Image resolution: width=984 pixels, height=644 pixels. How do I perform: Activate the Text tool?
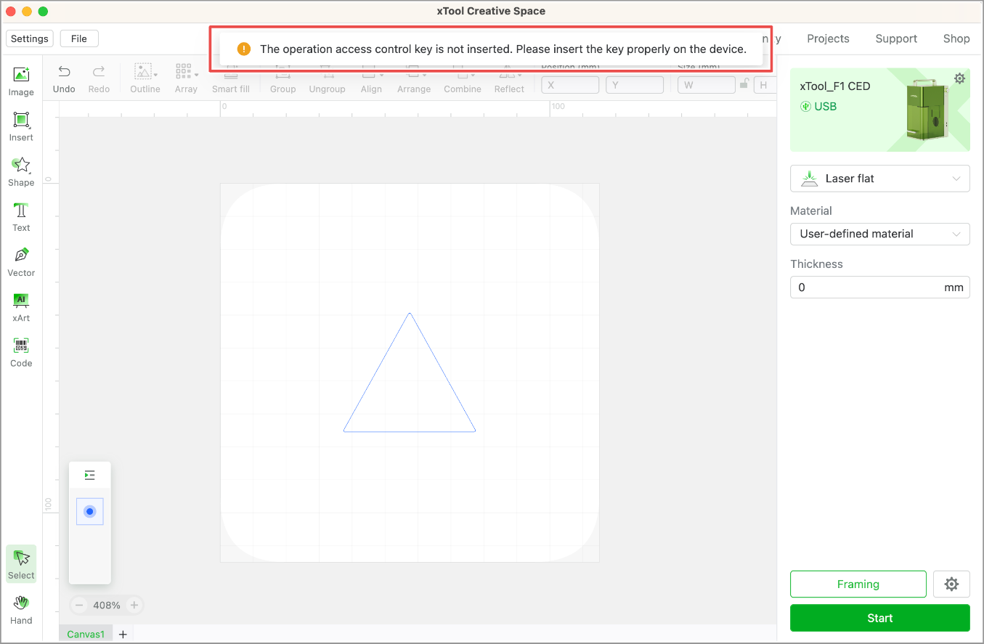click(21, 216)
